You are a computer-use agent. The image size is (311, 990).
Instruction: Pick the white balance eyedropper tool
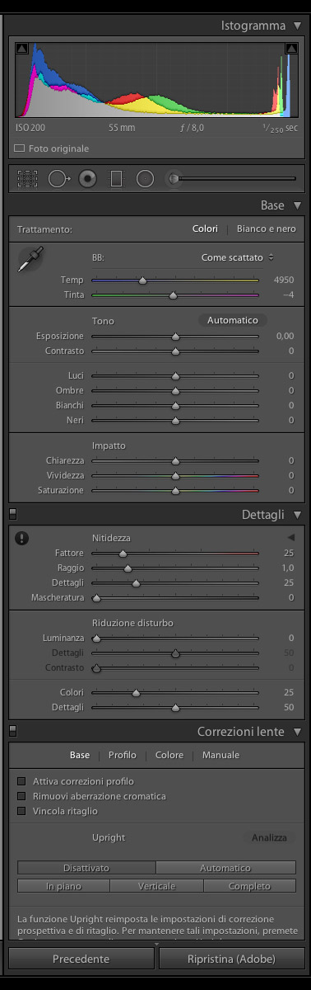click(x=30, y=259)
